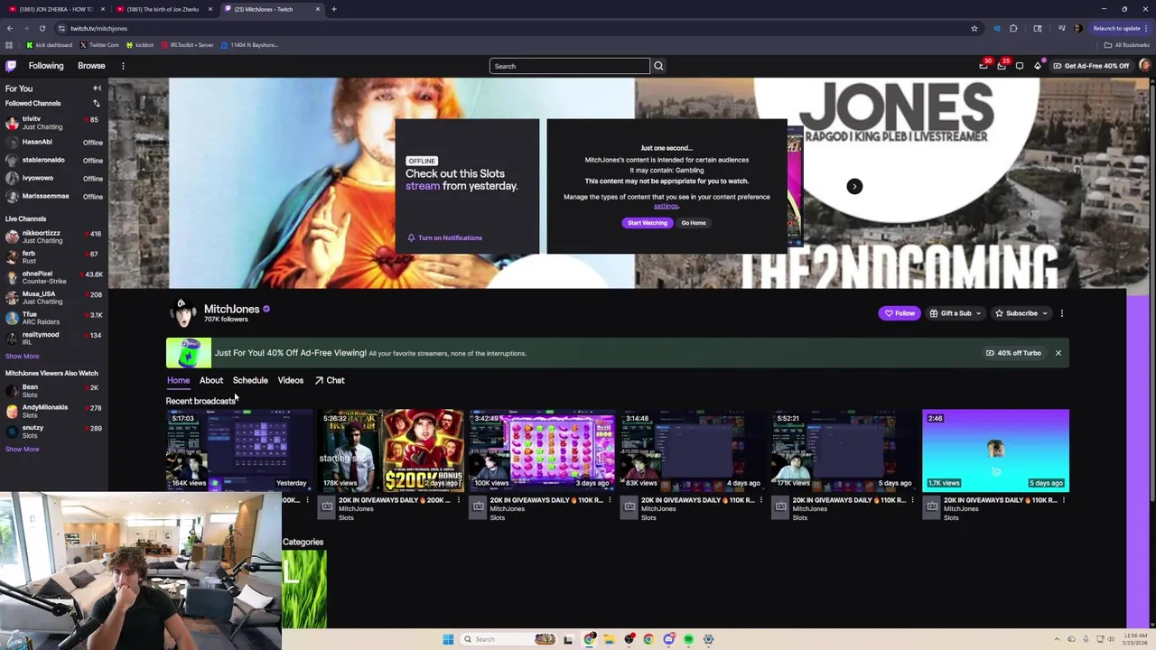This screenshot has width=1156, height=650.
Task: Show hidden system tray icons
Action: pyautogui.click(x=1056, y=639)
